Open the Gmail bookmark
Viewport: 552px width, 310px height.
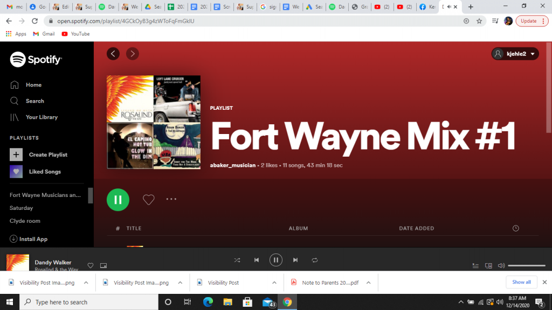coord(44,34)
